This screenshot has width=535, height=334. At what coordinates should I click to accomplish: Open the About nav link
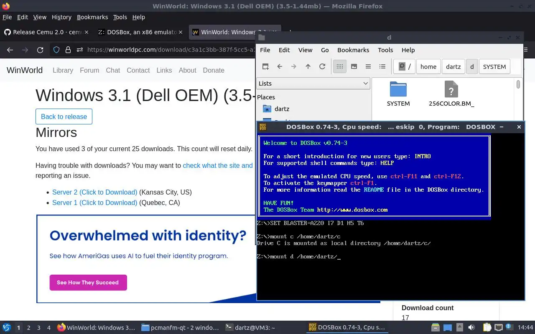(187, 70)
